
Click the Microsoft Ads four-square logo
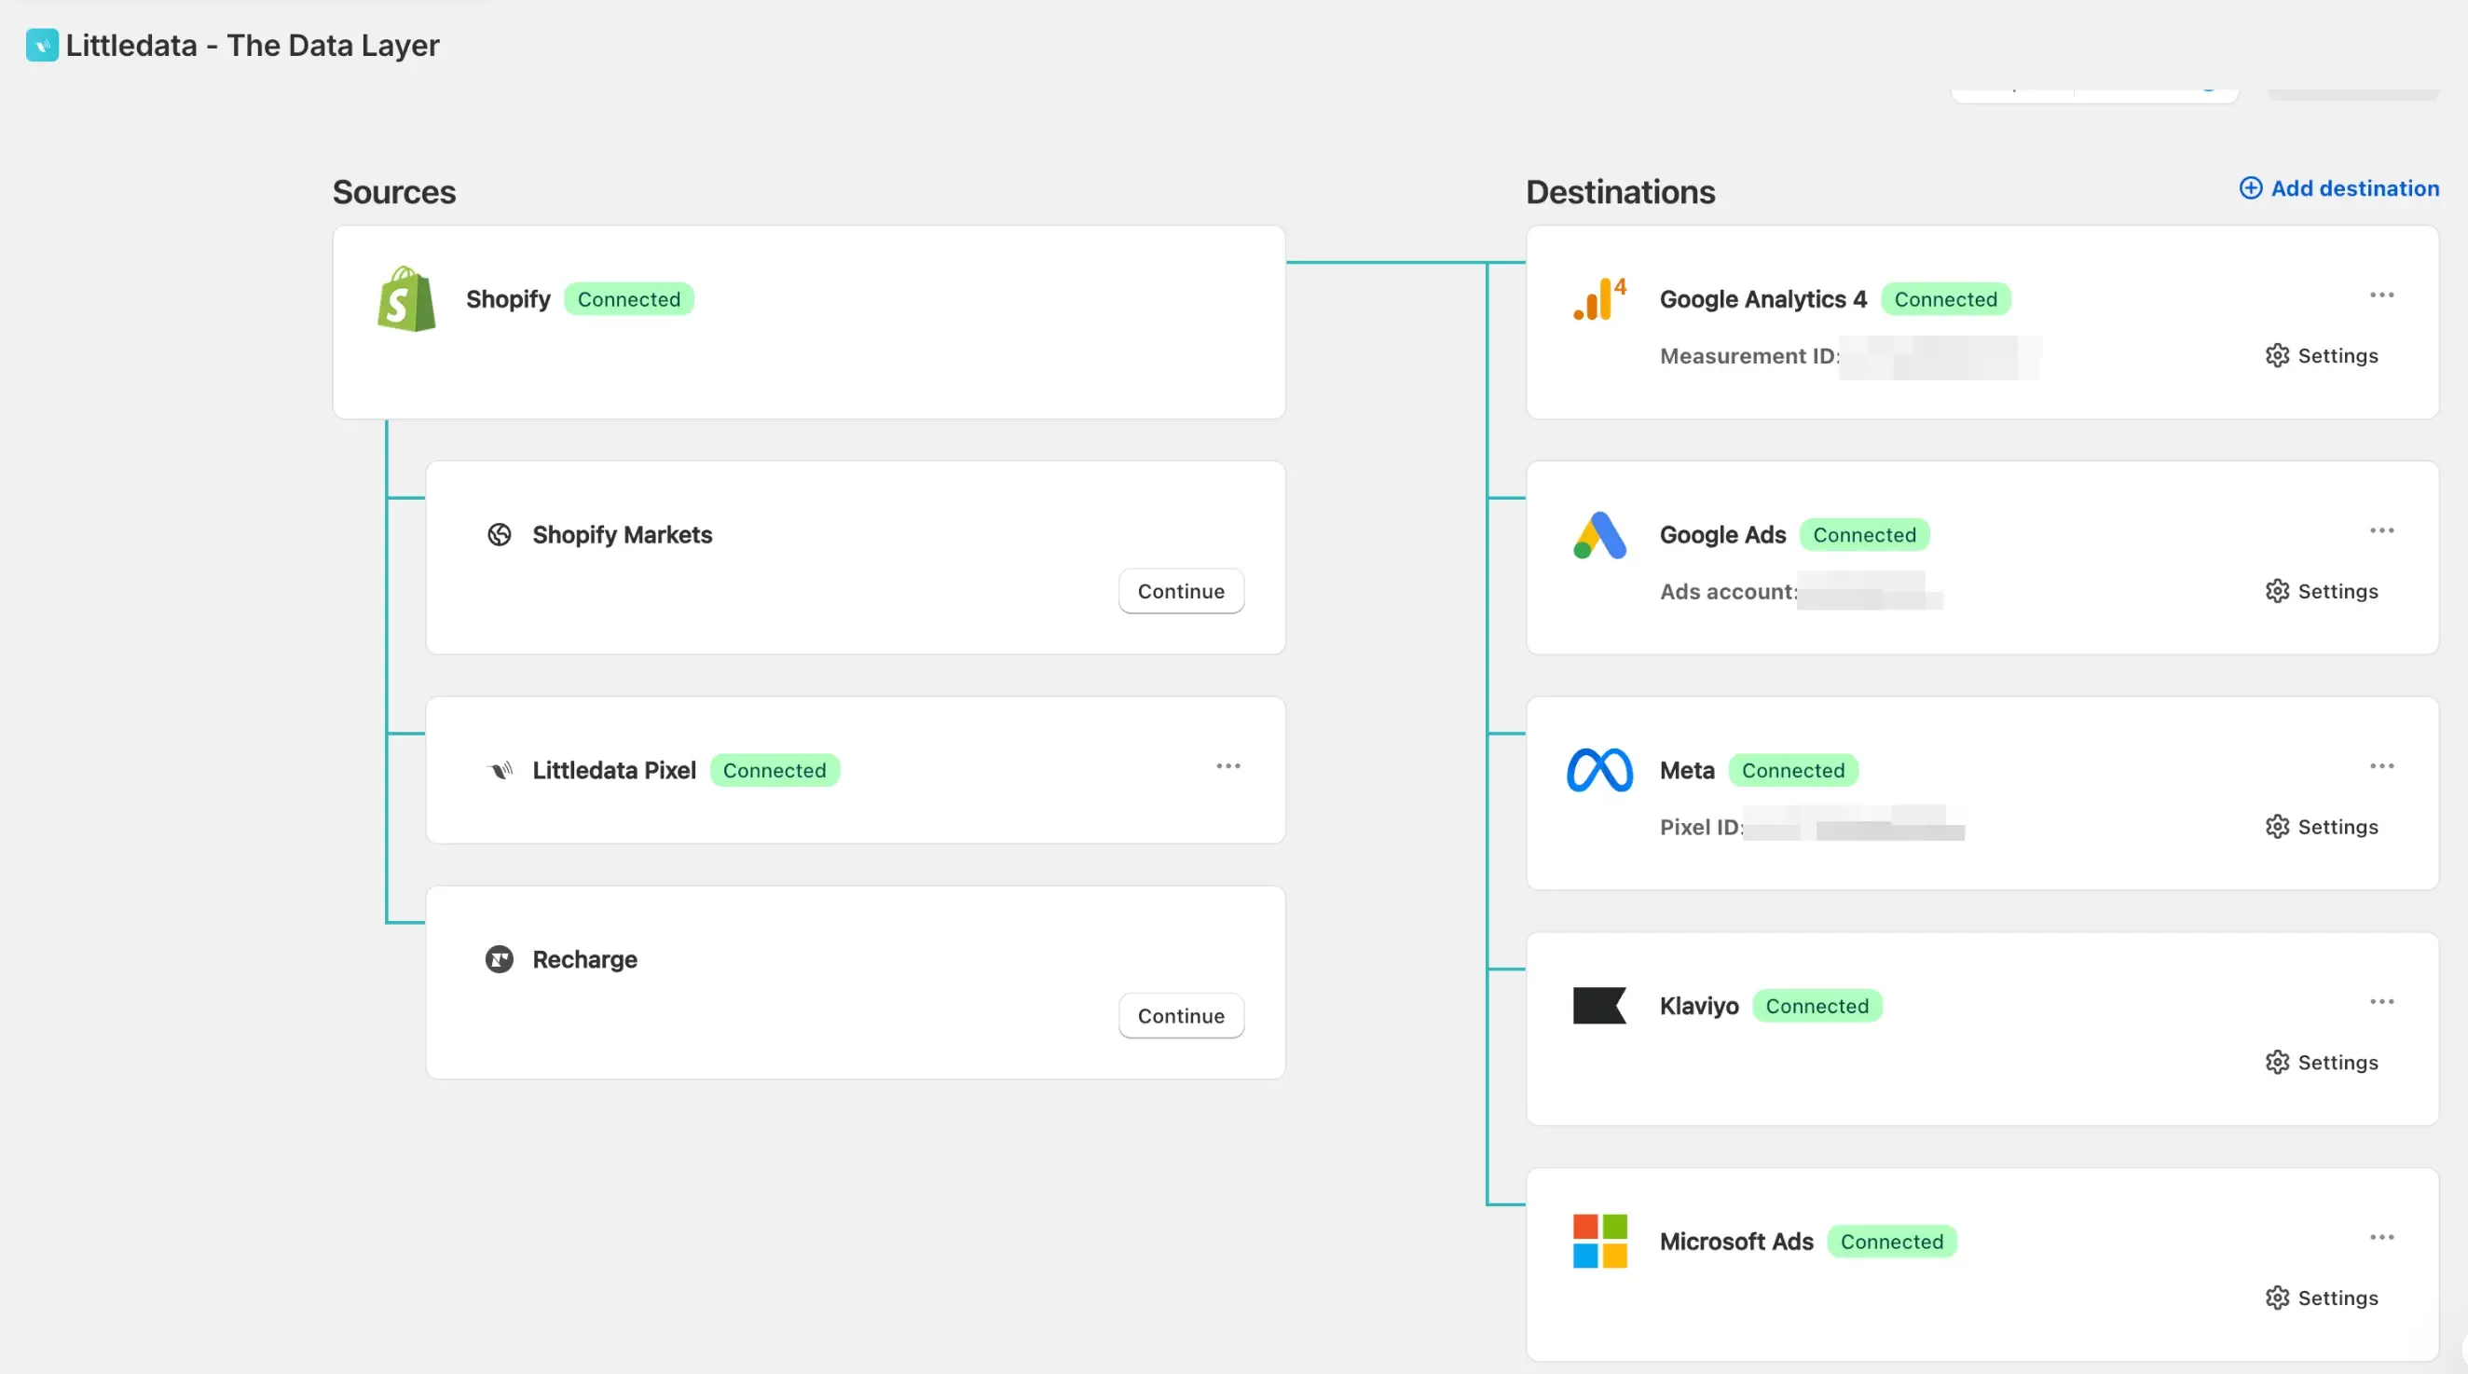click(1599, 1241)
